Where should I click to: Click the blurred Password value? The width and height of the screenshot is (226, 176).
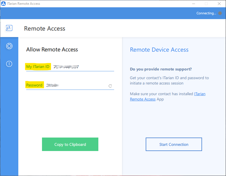(52, 85)
